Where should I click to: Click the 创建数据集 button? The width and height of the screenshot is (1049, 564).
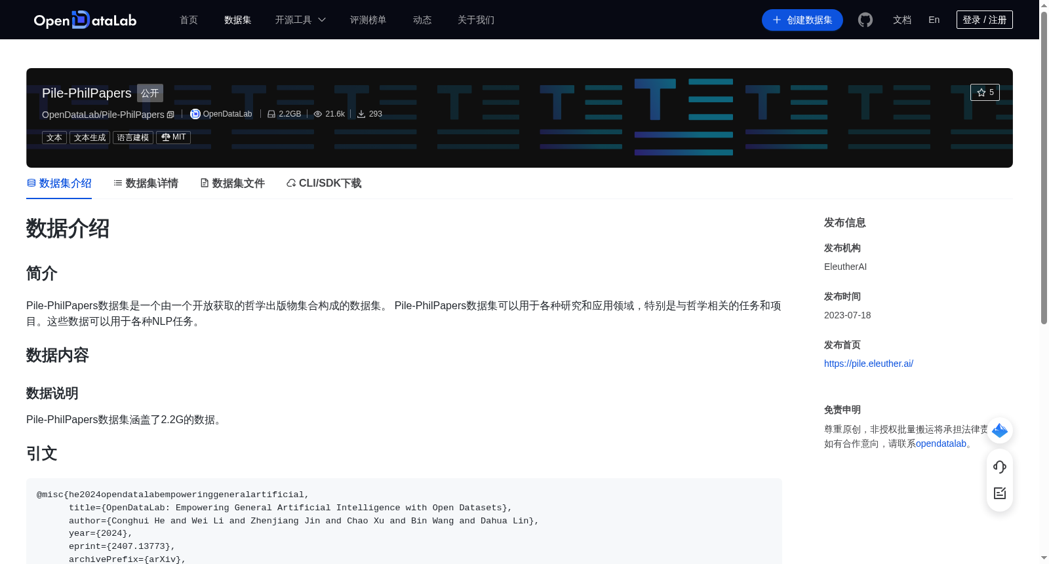[x=802, y=20]
